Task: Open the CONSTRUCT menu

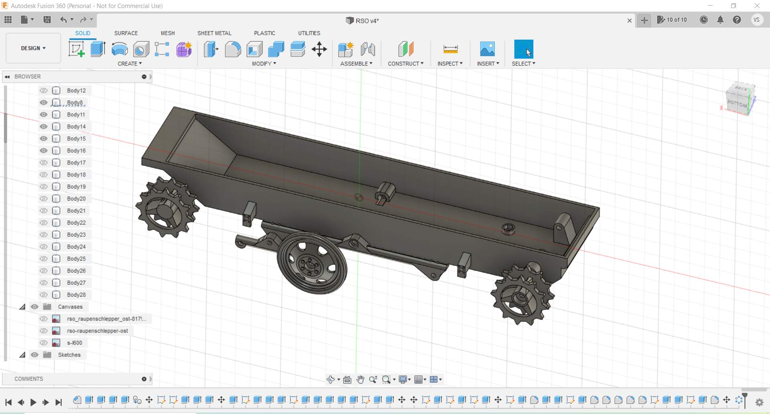Action: [x=405, y=64]
